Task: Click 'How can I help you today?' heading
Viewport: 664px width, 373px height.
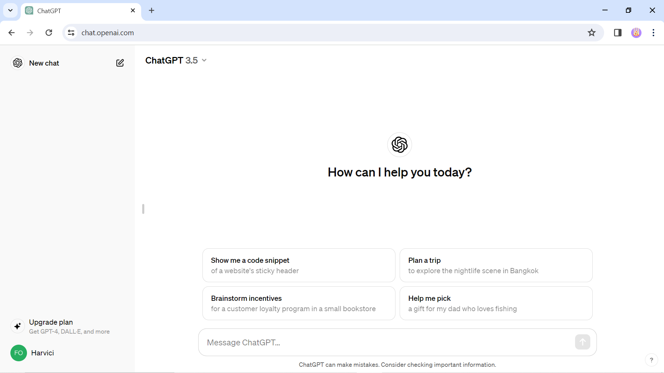Action: 400,172
